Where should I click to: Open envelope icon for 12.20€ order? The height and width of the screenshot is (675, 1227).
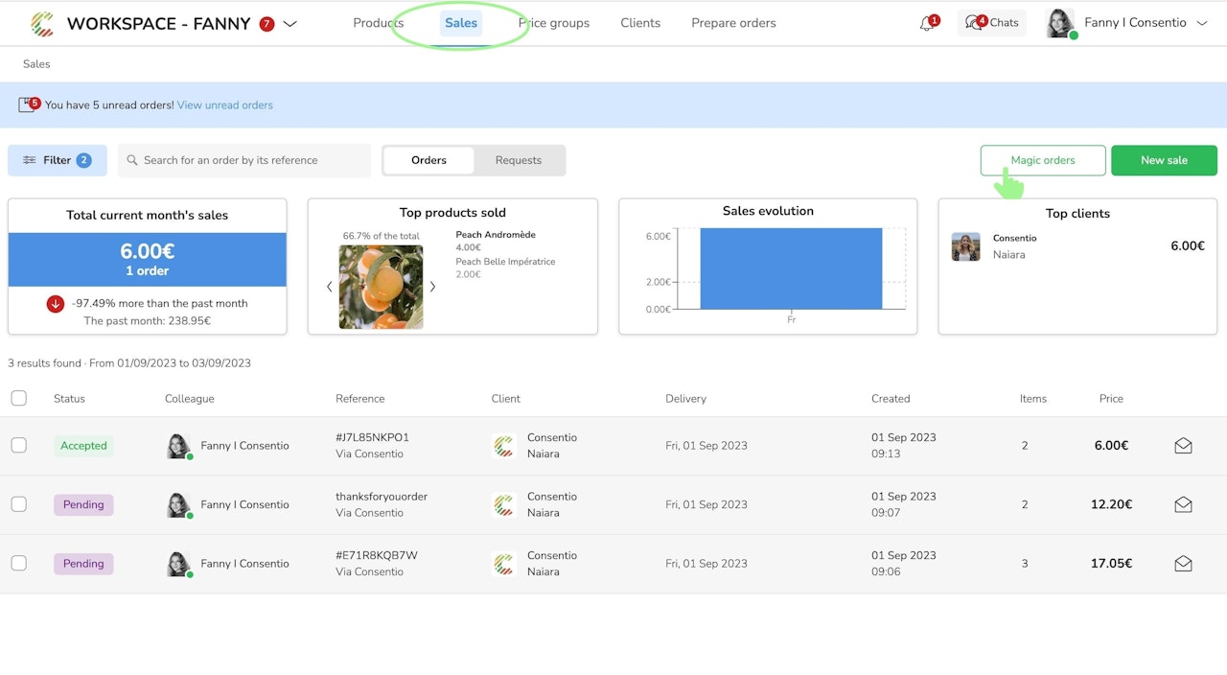(1183, 505)
